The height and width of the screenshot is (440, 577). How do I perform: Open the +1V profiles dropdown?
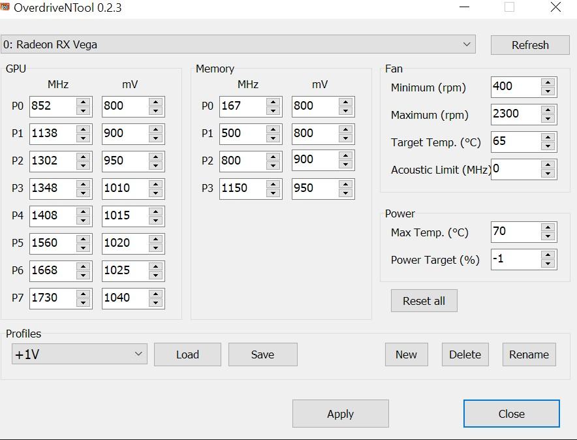(x=80, y=354)
